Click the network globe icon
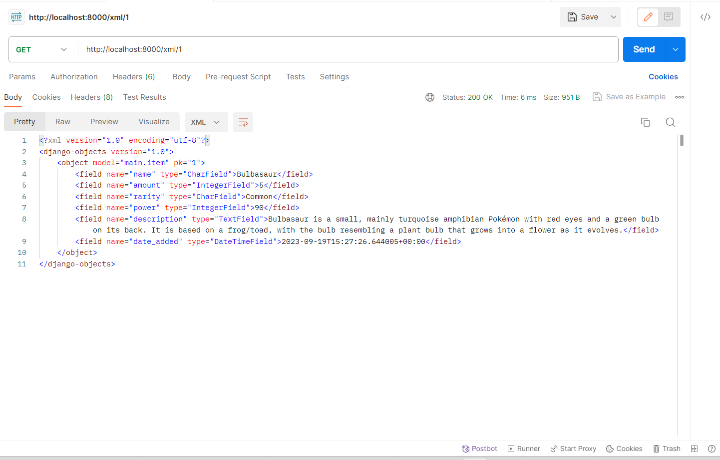 (x=430, y=97)
